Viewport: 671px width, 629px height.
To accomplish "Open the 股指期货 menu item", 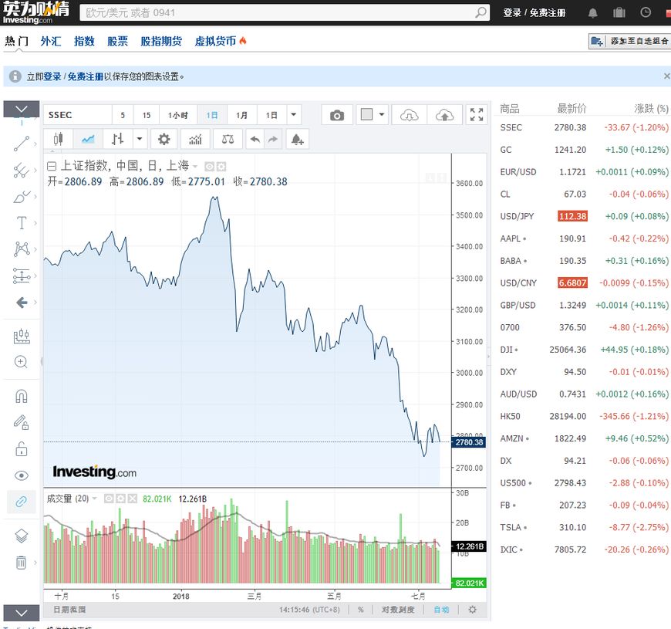I will 161,41.
